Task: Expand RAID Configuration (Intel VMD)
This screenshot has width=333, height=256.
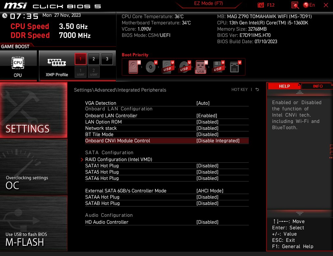Action: [x=167, y=159]
